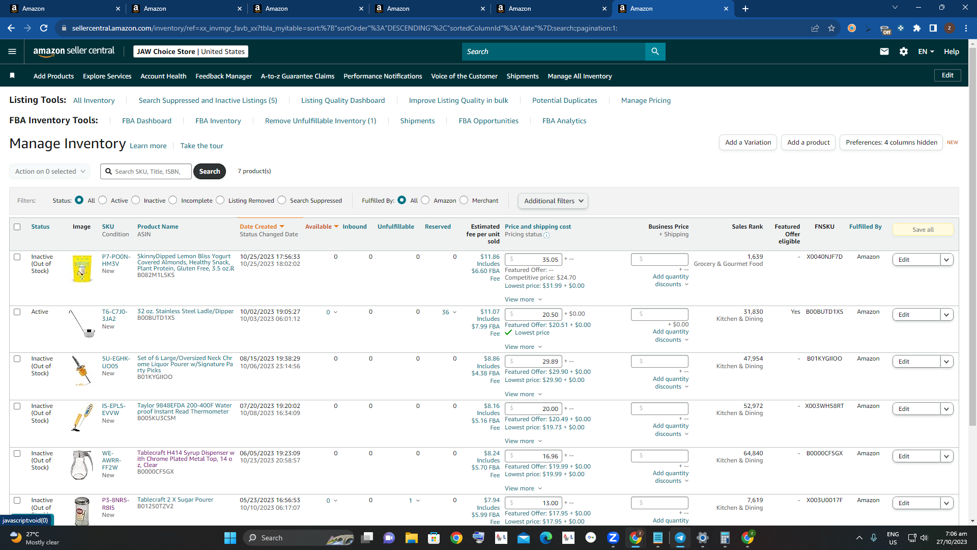This screenshot has width=977, height=550.
Task: Check the Taylor Thermometer row checkbox
Action: click(x=17, y=406)
